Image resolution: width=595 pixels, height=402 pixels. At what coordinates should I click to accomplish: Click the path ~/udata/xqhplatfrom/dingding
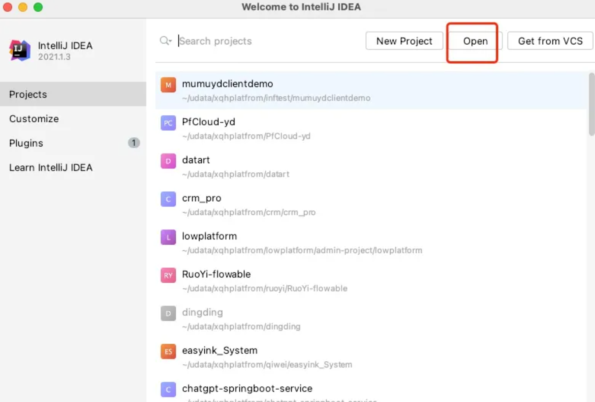pos(241,327)
